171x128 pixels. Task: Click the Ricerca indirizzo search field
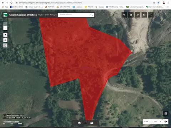[x=74, y=15]
